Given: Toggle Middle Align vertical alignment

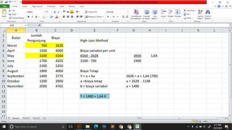Looking at the screenshot, I should tap(68, 12).
